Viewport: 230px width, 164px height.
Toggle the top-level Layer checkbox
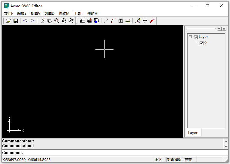click(196, 37)
